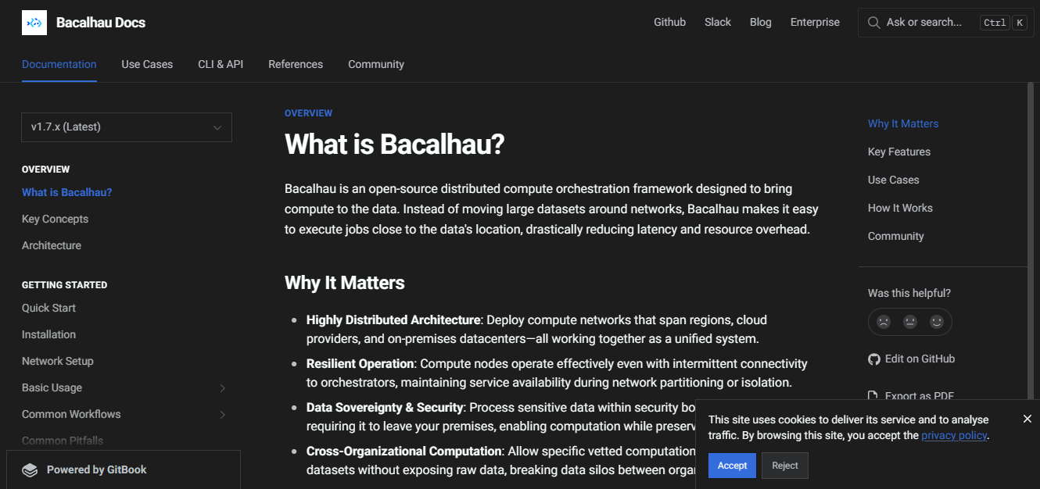Open the v1.7.x version dropdown
Image resolution: width=1040 pixels, height=489 pixels.
(x=127, y=127)
